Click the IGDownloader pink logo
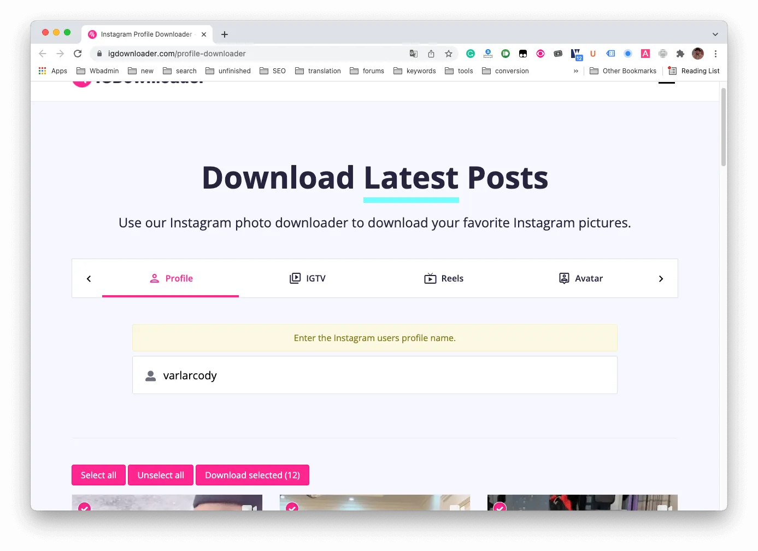This screenshot has width=758, height=551. click(82, 83)
